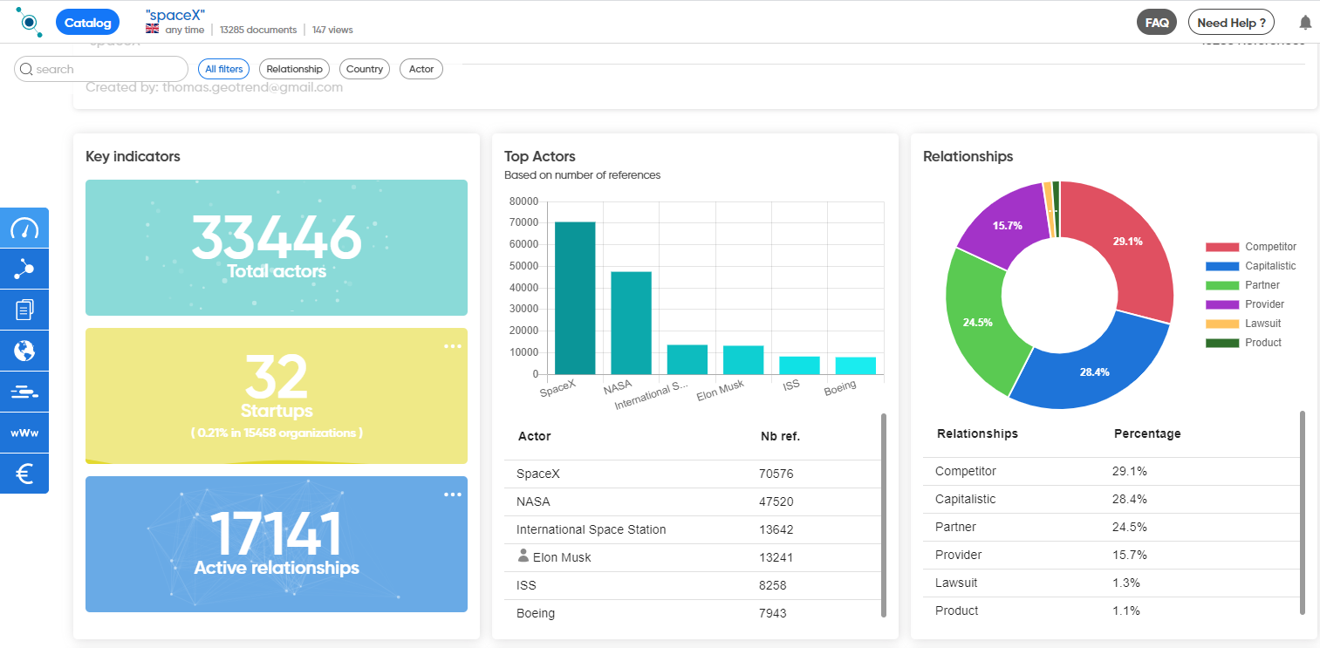Click the 24.5% Partner donut segment
Viewport: 1320px width, 648px height.
(977, 322)
